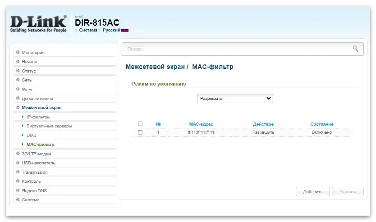This screenshot has height=222, width=376.
Task: Click the bullet icon beside Яндекс.DNS
Action: [x=18, y=190]
